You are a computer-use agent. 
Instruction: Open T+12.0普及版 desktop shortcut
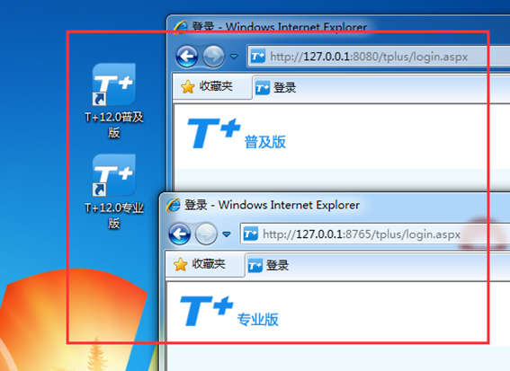(114, 101)
